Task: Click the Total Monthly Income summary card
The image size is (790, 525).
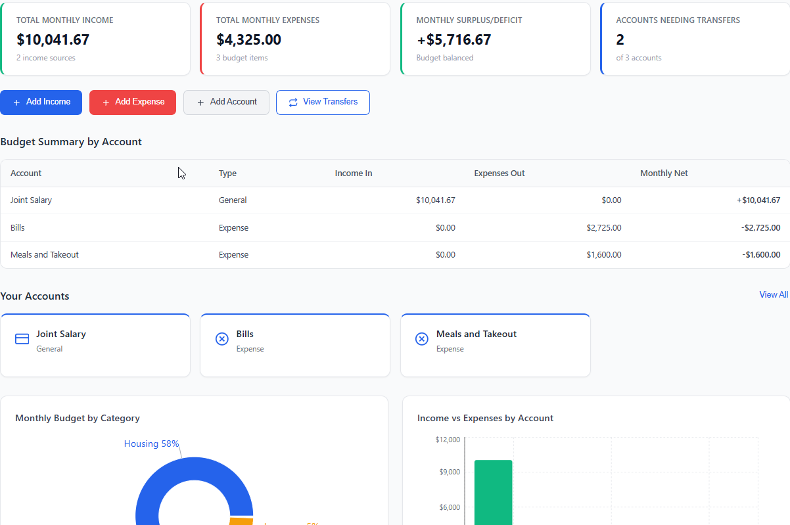Action: coord(96,39)
